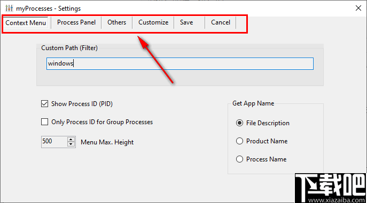Go to the Customize tab
The width and height of the screenshot is (367, 203).
(153, 22)
